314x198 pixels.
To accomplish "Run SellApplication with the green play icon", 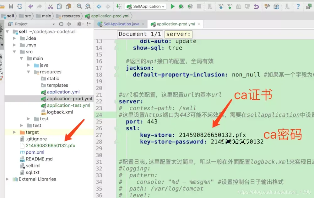I will tap(172, 6).
